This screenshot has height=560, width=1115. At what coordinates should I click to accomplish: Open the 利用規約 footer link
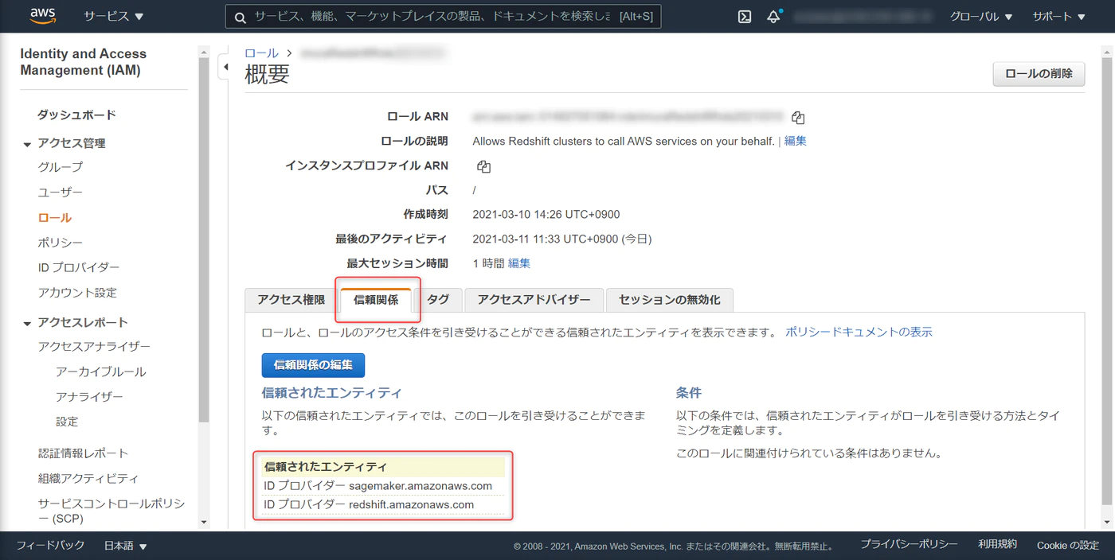tap(997, 545)
